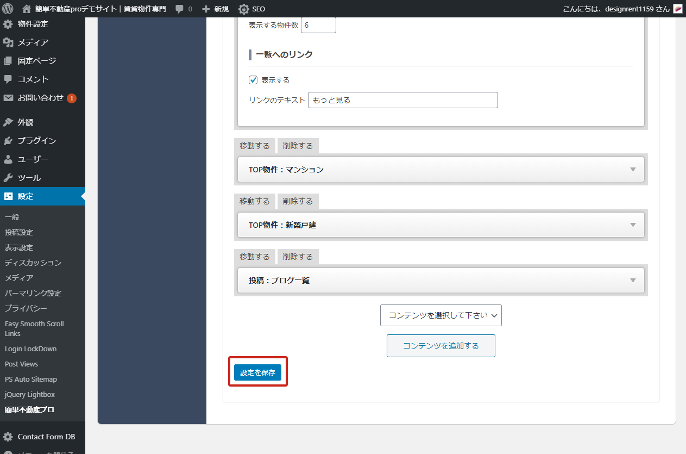The width and height of the screenshot is (686, 454).
Task: Click the 表示する物件数 number field
Action: [x=318, y=25]
